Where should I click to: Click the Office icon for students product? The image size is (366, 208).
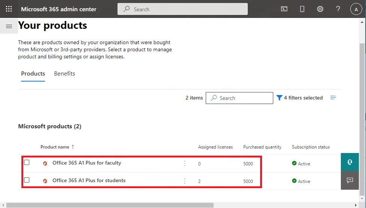point(45,181)
